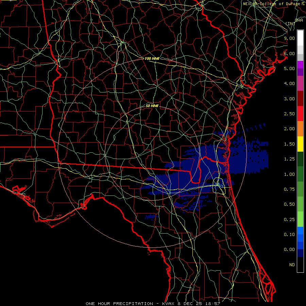This screenshot has width=306, height=306.
Task: Click the 0.10 legend value
Action: tap(289, 235)
